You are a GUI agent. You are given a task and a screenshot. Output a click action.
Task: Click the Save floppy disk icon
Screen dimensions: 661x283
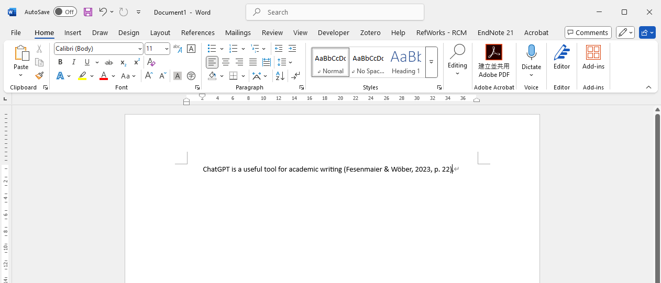click(88, 12)
